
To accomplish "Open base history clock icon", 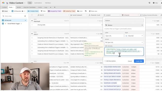I will (149, 3).
